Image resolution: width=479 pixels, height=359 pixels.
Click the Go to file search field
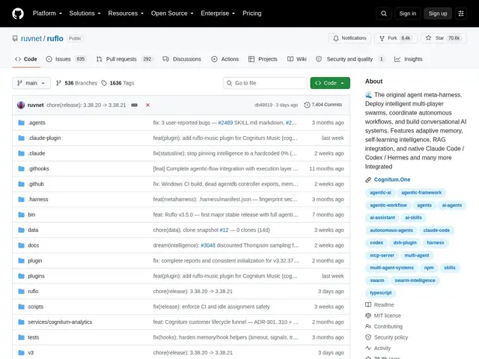[x=265, y=83]
